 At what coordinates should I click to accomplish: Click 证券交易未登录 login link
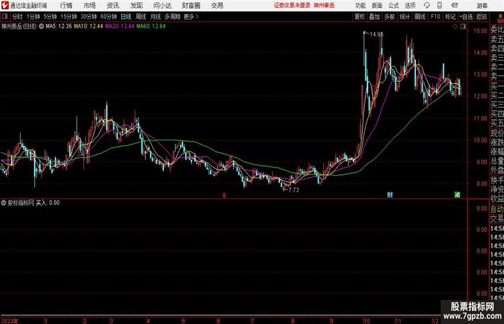[x=292, y=5]
